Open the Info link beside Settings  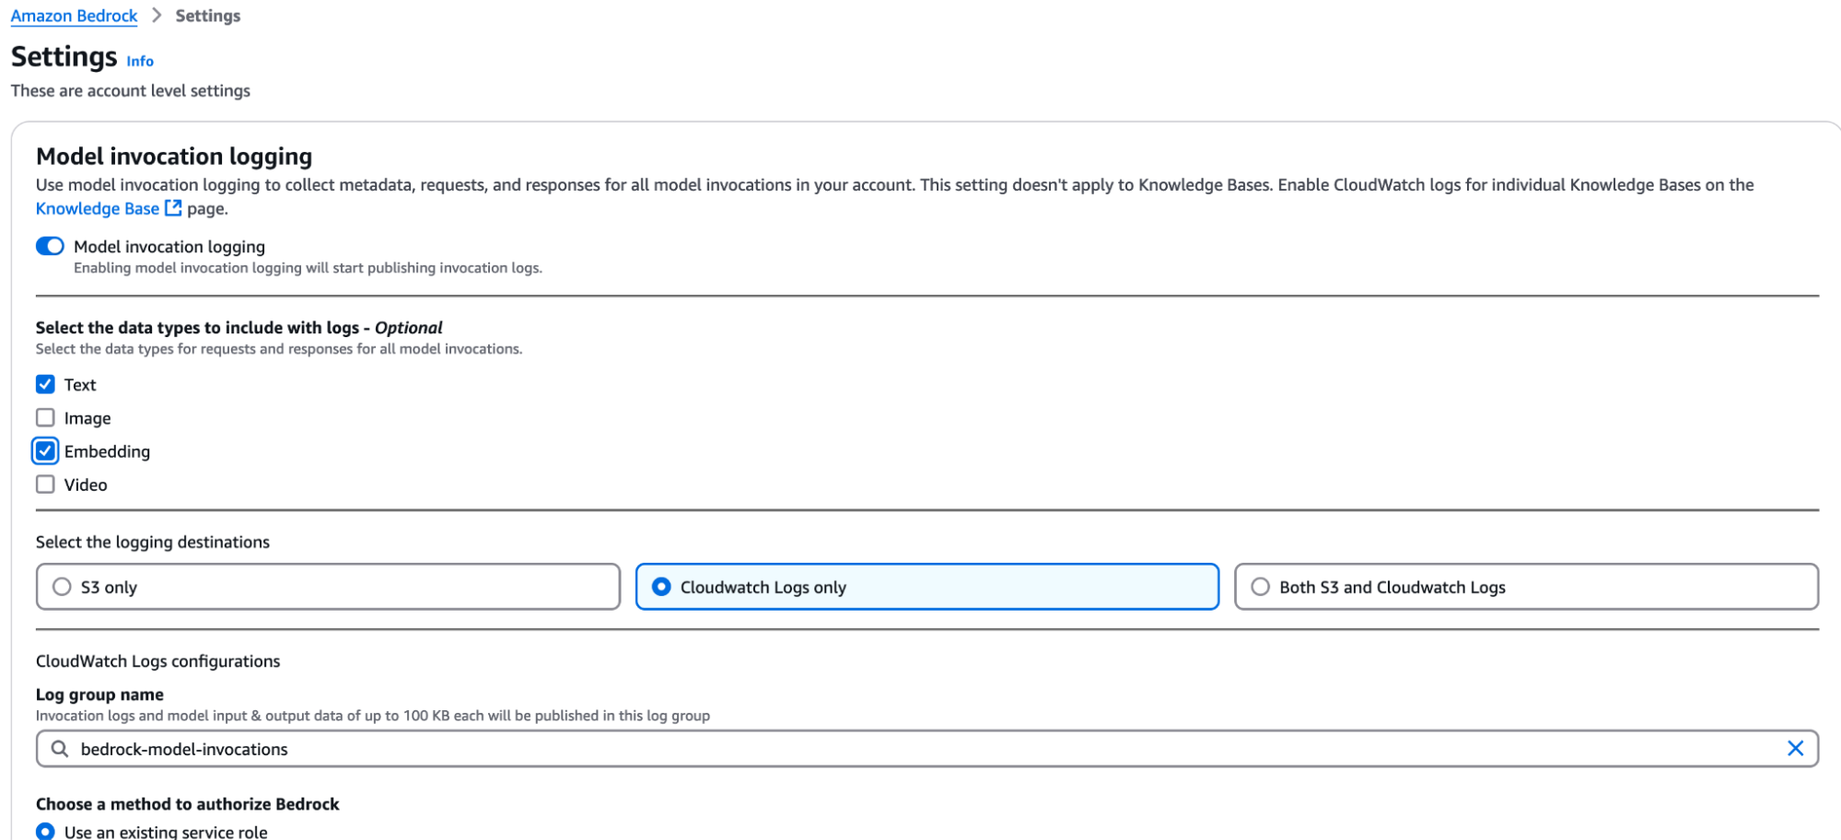tap(140, 61)
